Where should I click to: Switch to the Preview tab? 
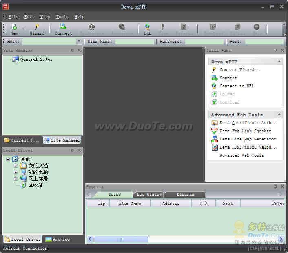58,240
